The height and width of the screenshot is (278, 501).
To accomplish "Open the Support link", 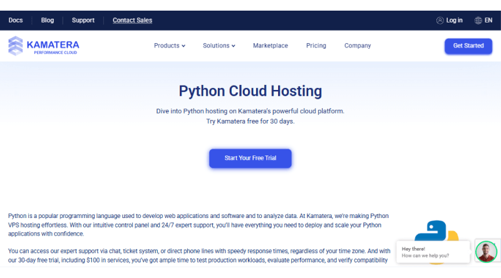I will pyautogui.click(x=83, y=21).
